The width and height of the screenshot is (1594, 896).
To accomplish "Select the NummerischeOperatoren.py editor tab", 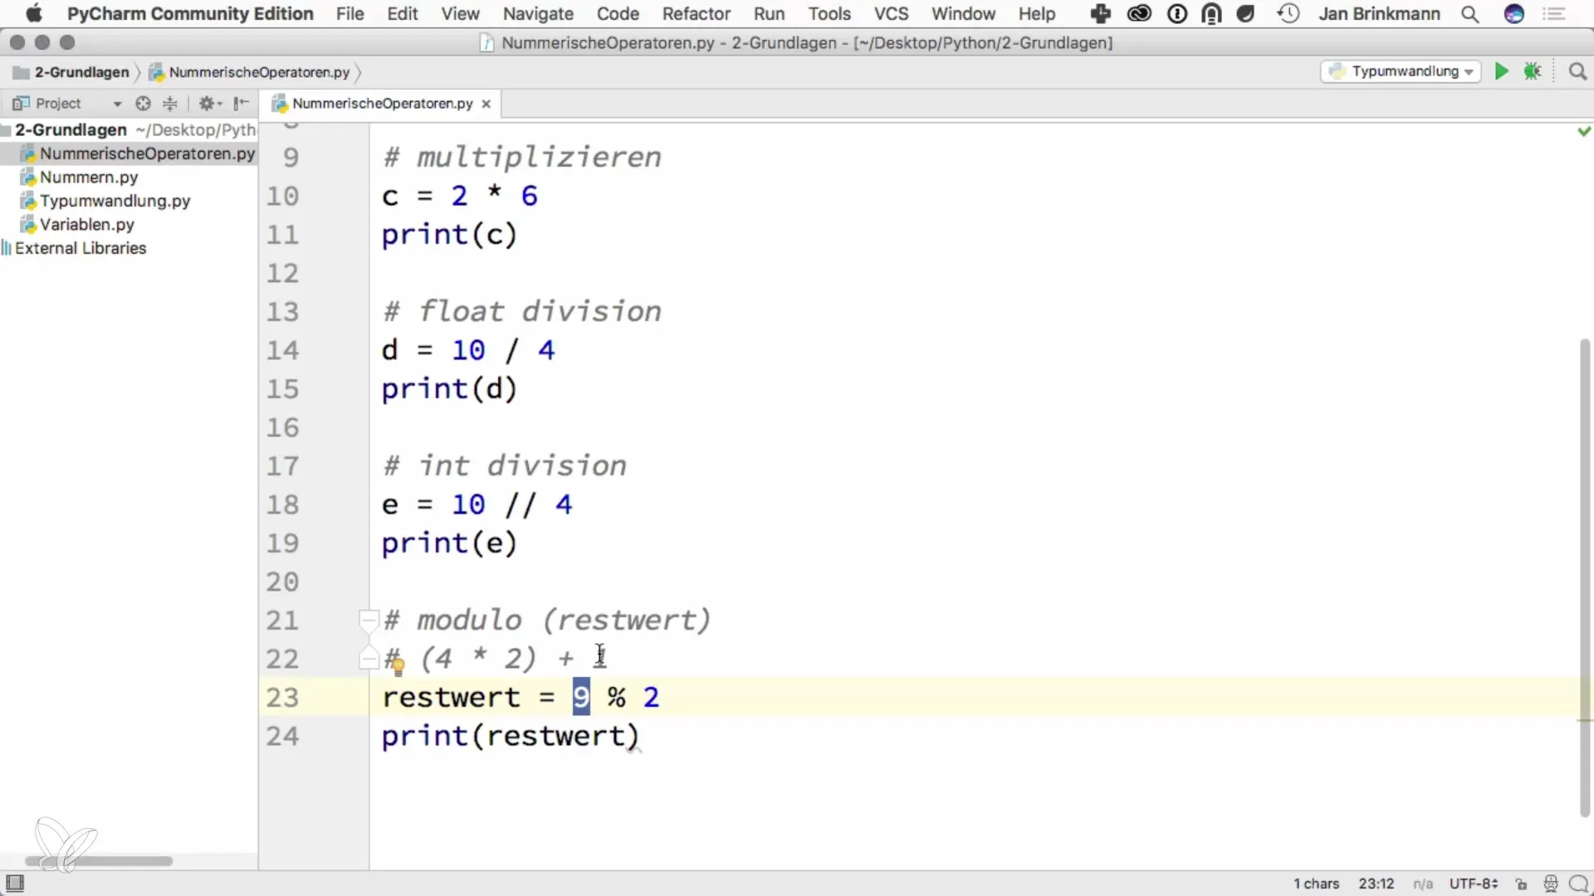I will pyautogui.click(x=381, y=104).
